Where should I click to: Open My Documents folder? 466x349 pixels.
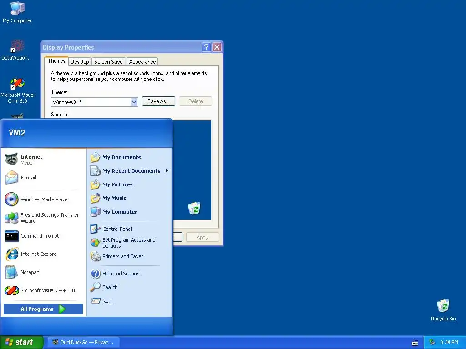coord(130,157)
